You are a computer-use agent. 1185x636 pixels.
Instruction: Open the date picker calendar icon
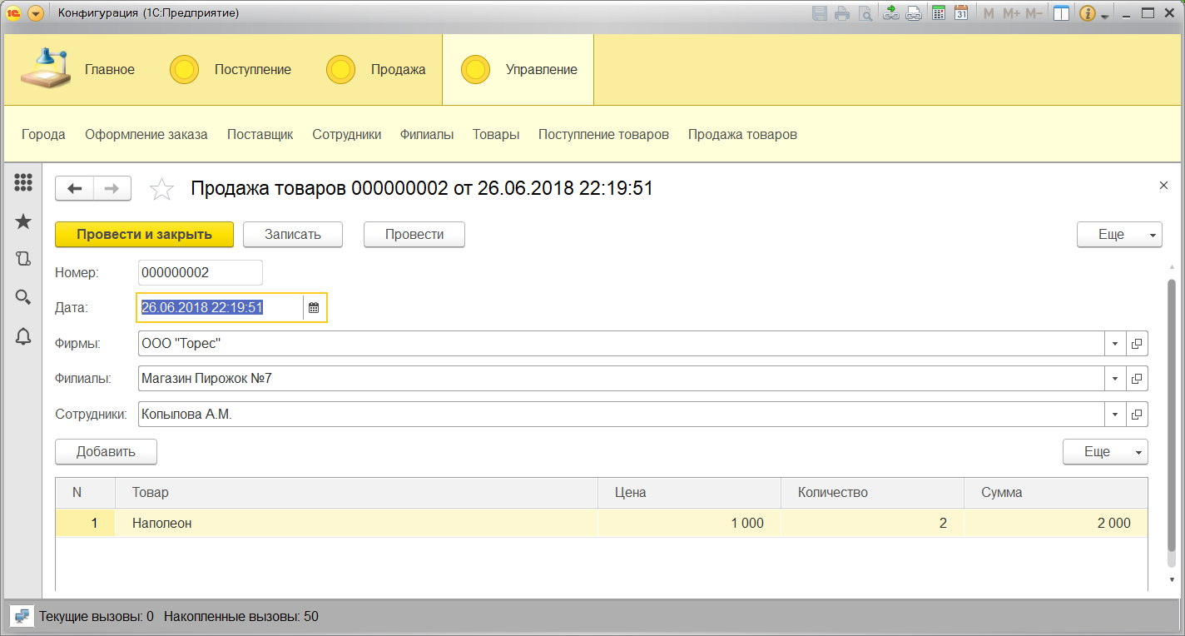point(314,308)
